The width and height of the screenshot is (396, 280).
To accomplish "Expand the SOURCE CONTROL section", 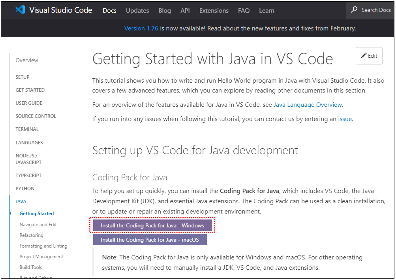I will [x=36, y=116].
